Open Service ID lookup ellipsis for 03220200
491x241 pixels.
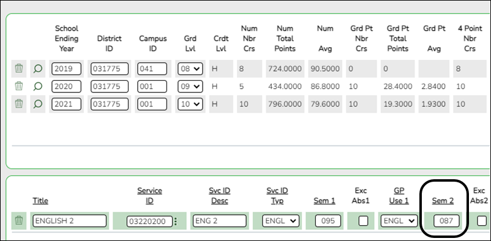pyautogui.click(x=175, y=221)
